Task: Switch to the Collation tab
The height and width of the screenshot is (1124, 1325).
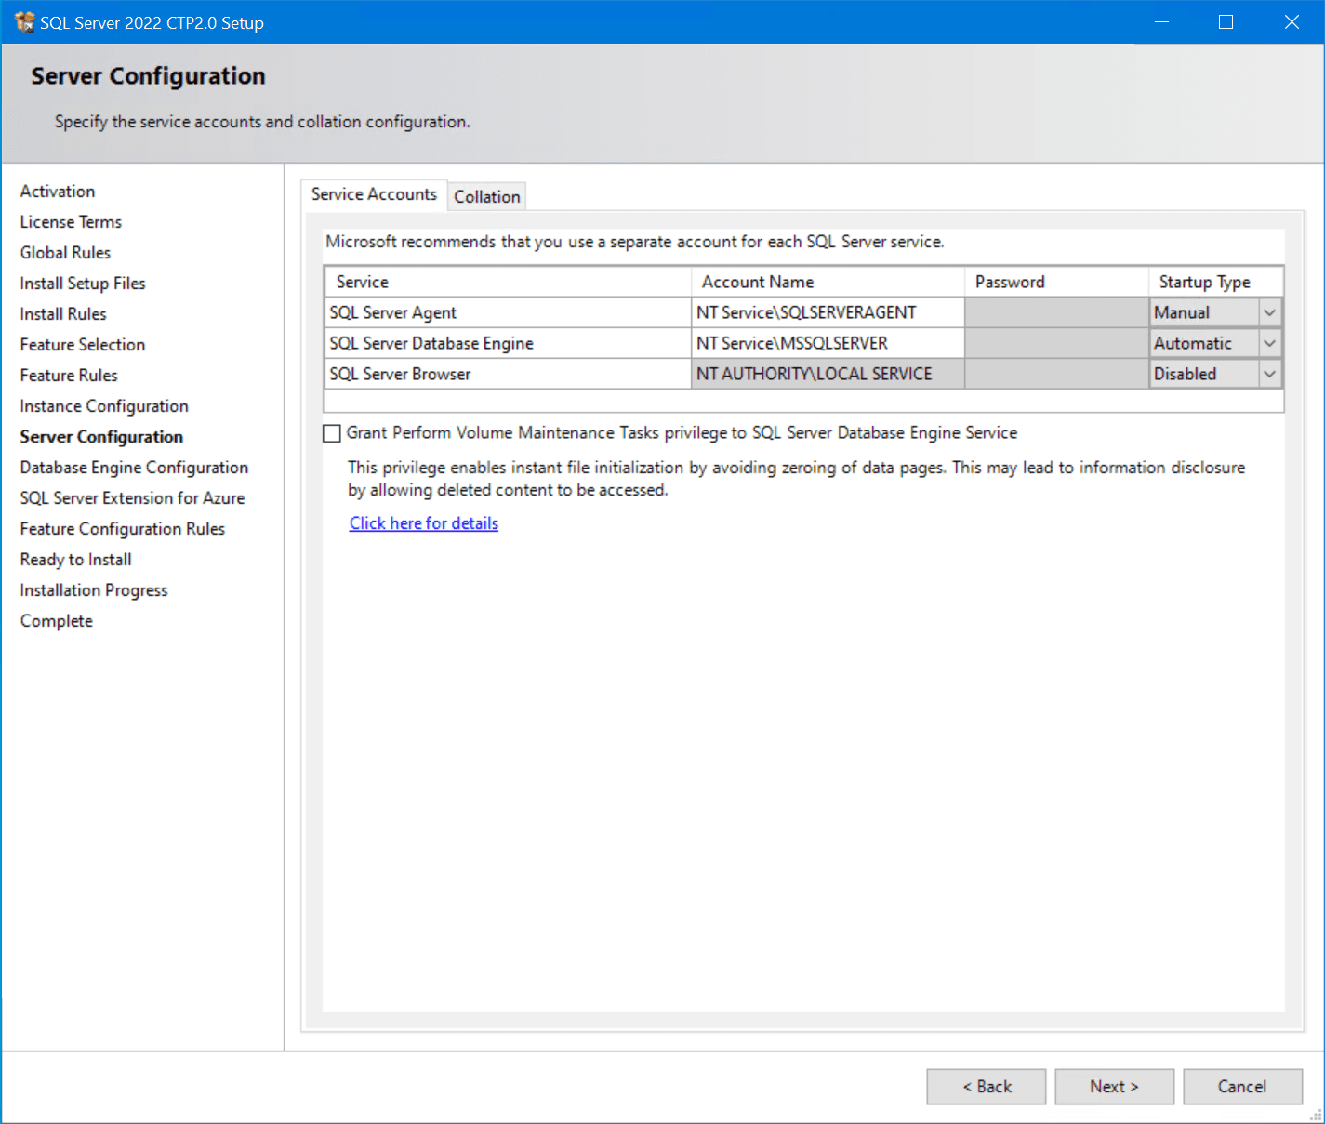Action: 487,196
